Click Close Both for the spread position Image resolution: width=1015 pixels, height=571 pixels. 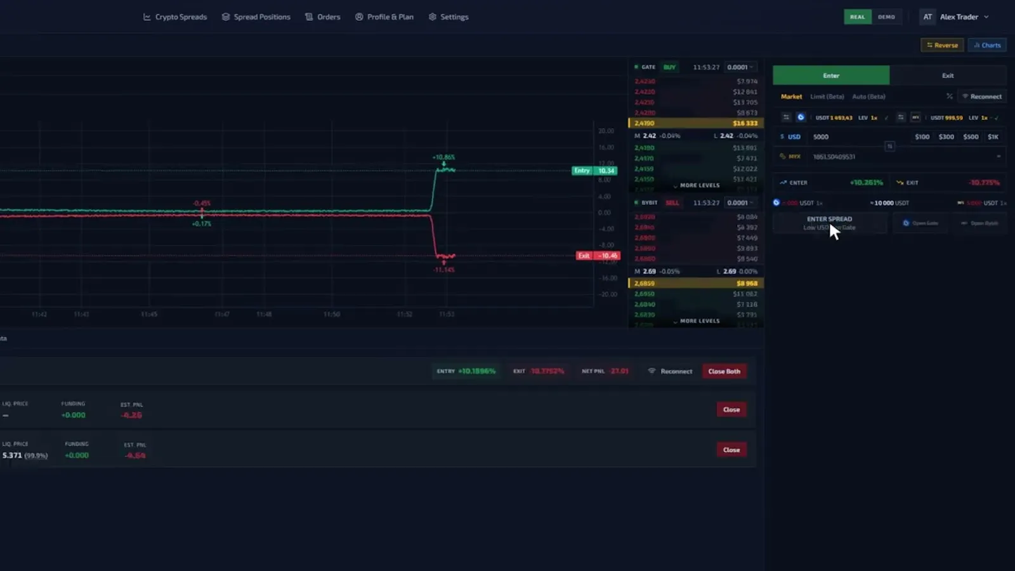(x=724, y=372)
